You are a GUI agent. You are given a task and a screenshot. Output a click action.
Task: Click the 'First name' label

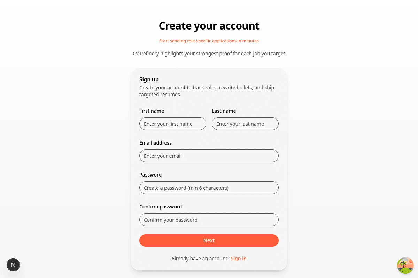tap(152, 111)
